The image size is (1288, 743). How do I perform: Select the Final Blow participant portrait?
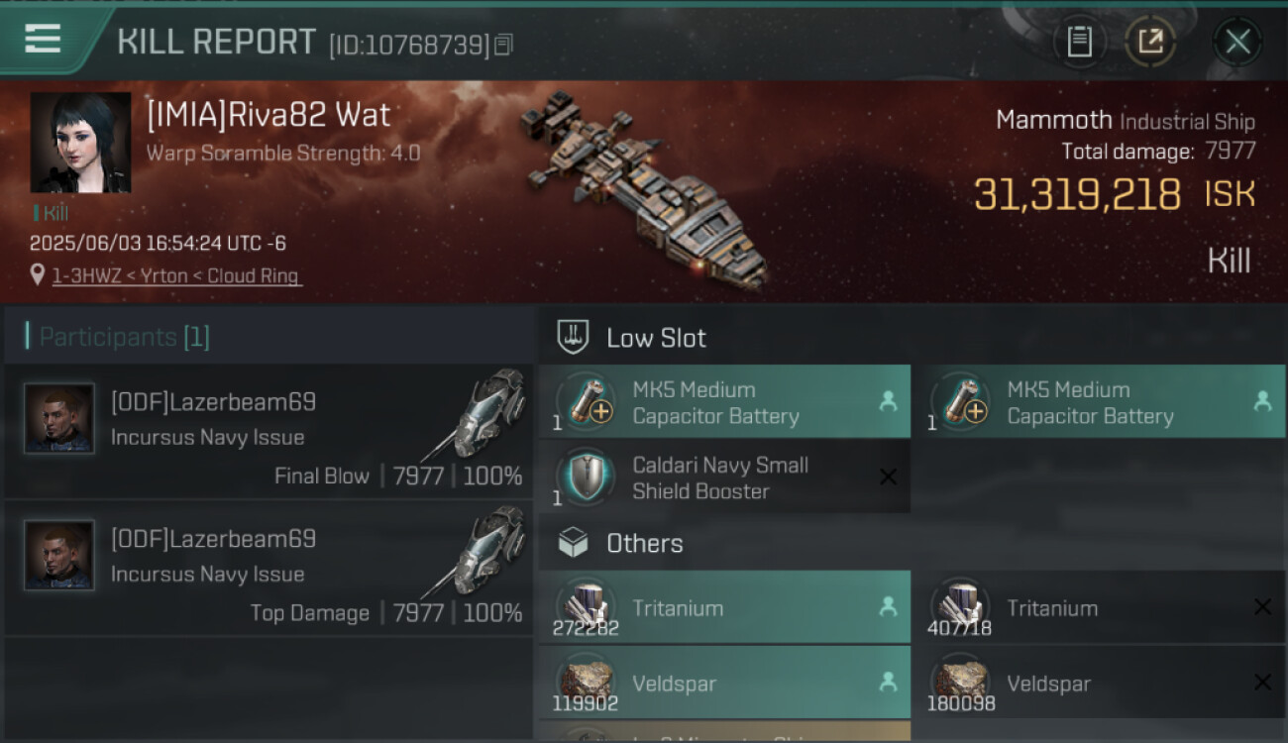pyautogui.click(x=59, y=418)
